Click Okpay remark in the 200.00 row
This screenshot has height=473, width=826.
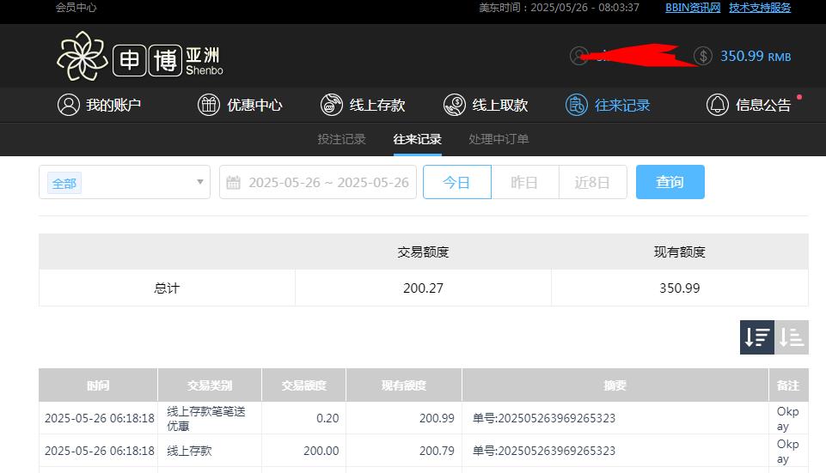[788, 451]
